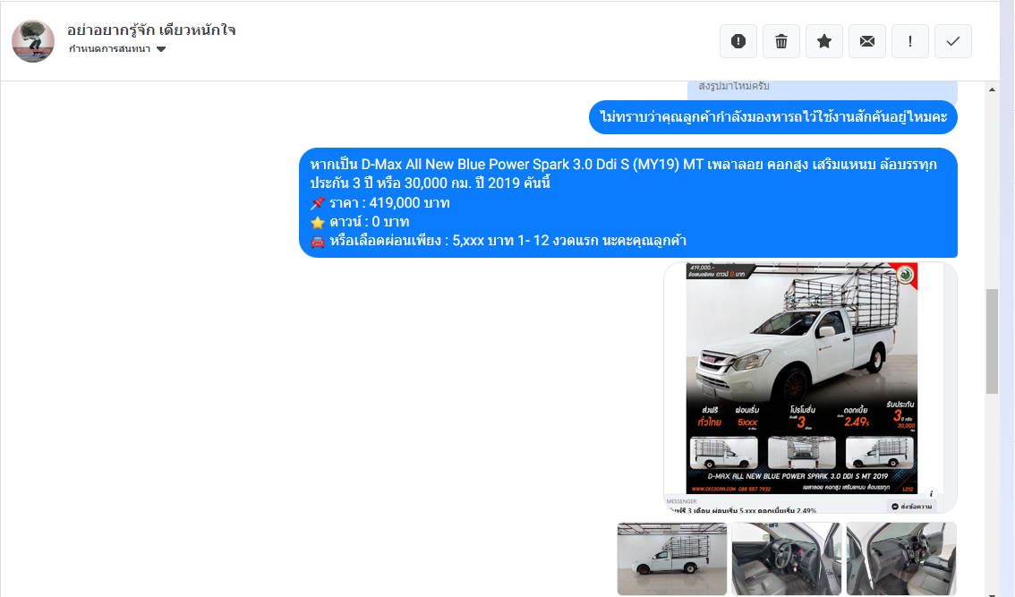The height and width of the screenshot is (597, 1015).
Task: Flag conversation with the exclamation mark button
Action: pos(910,41)
